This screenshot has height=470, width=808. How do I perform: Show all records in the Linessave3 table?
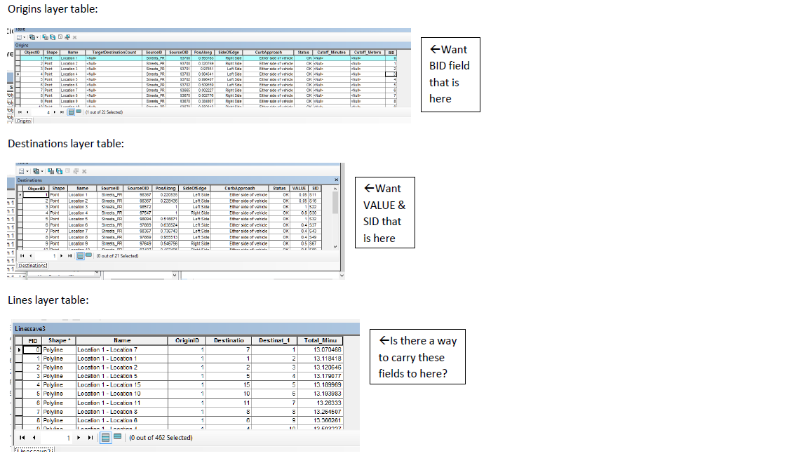point(105,438)
